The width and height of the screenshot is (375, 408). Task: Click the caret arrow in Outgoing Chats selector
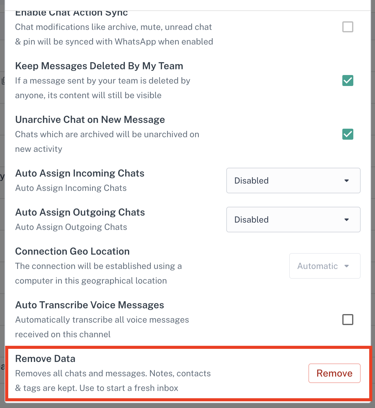click(x=347, y=220)
